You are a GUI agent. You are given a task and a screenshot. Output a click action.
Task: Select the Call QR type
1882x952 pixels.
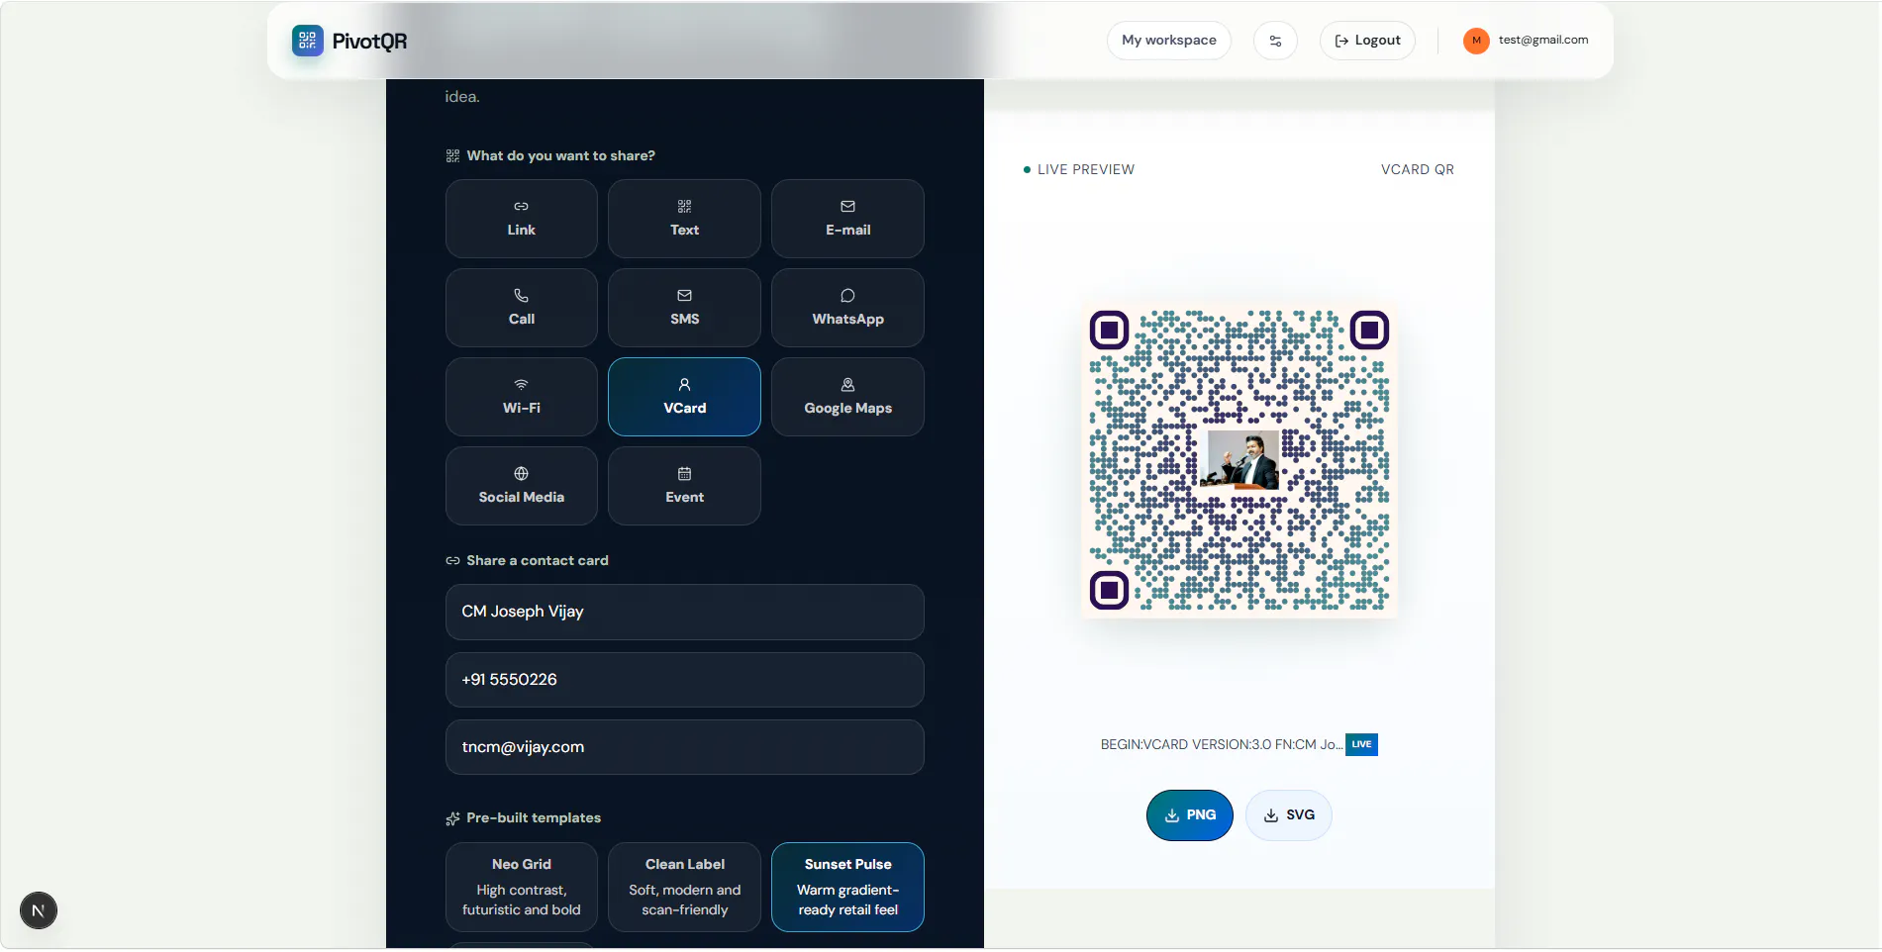(522, 308)
